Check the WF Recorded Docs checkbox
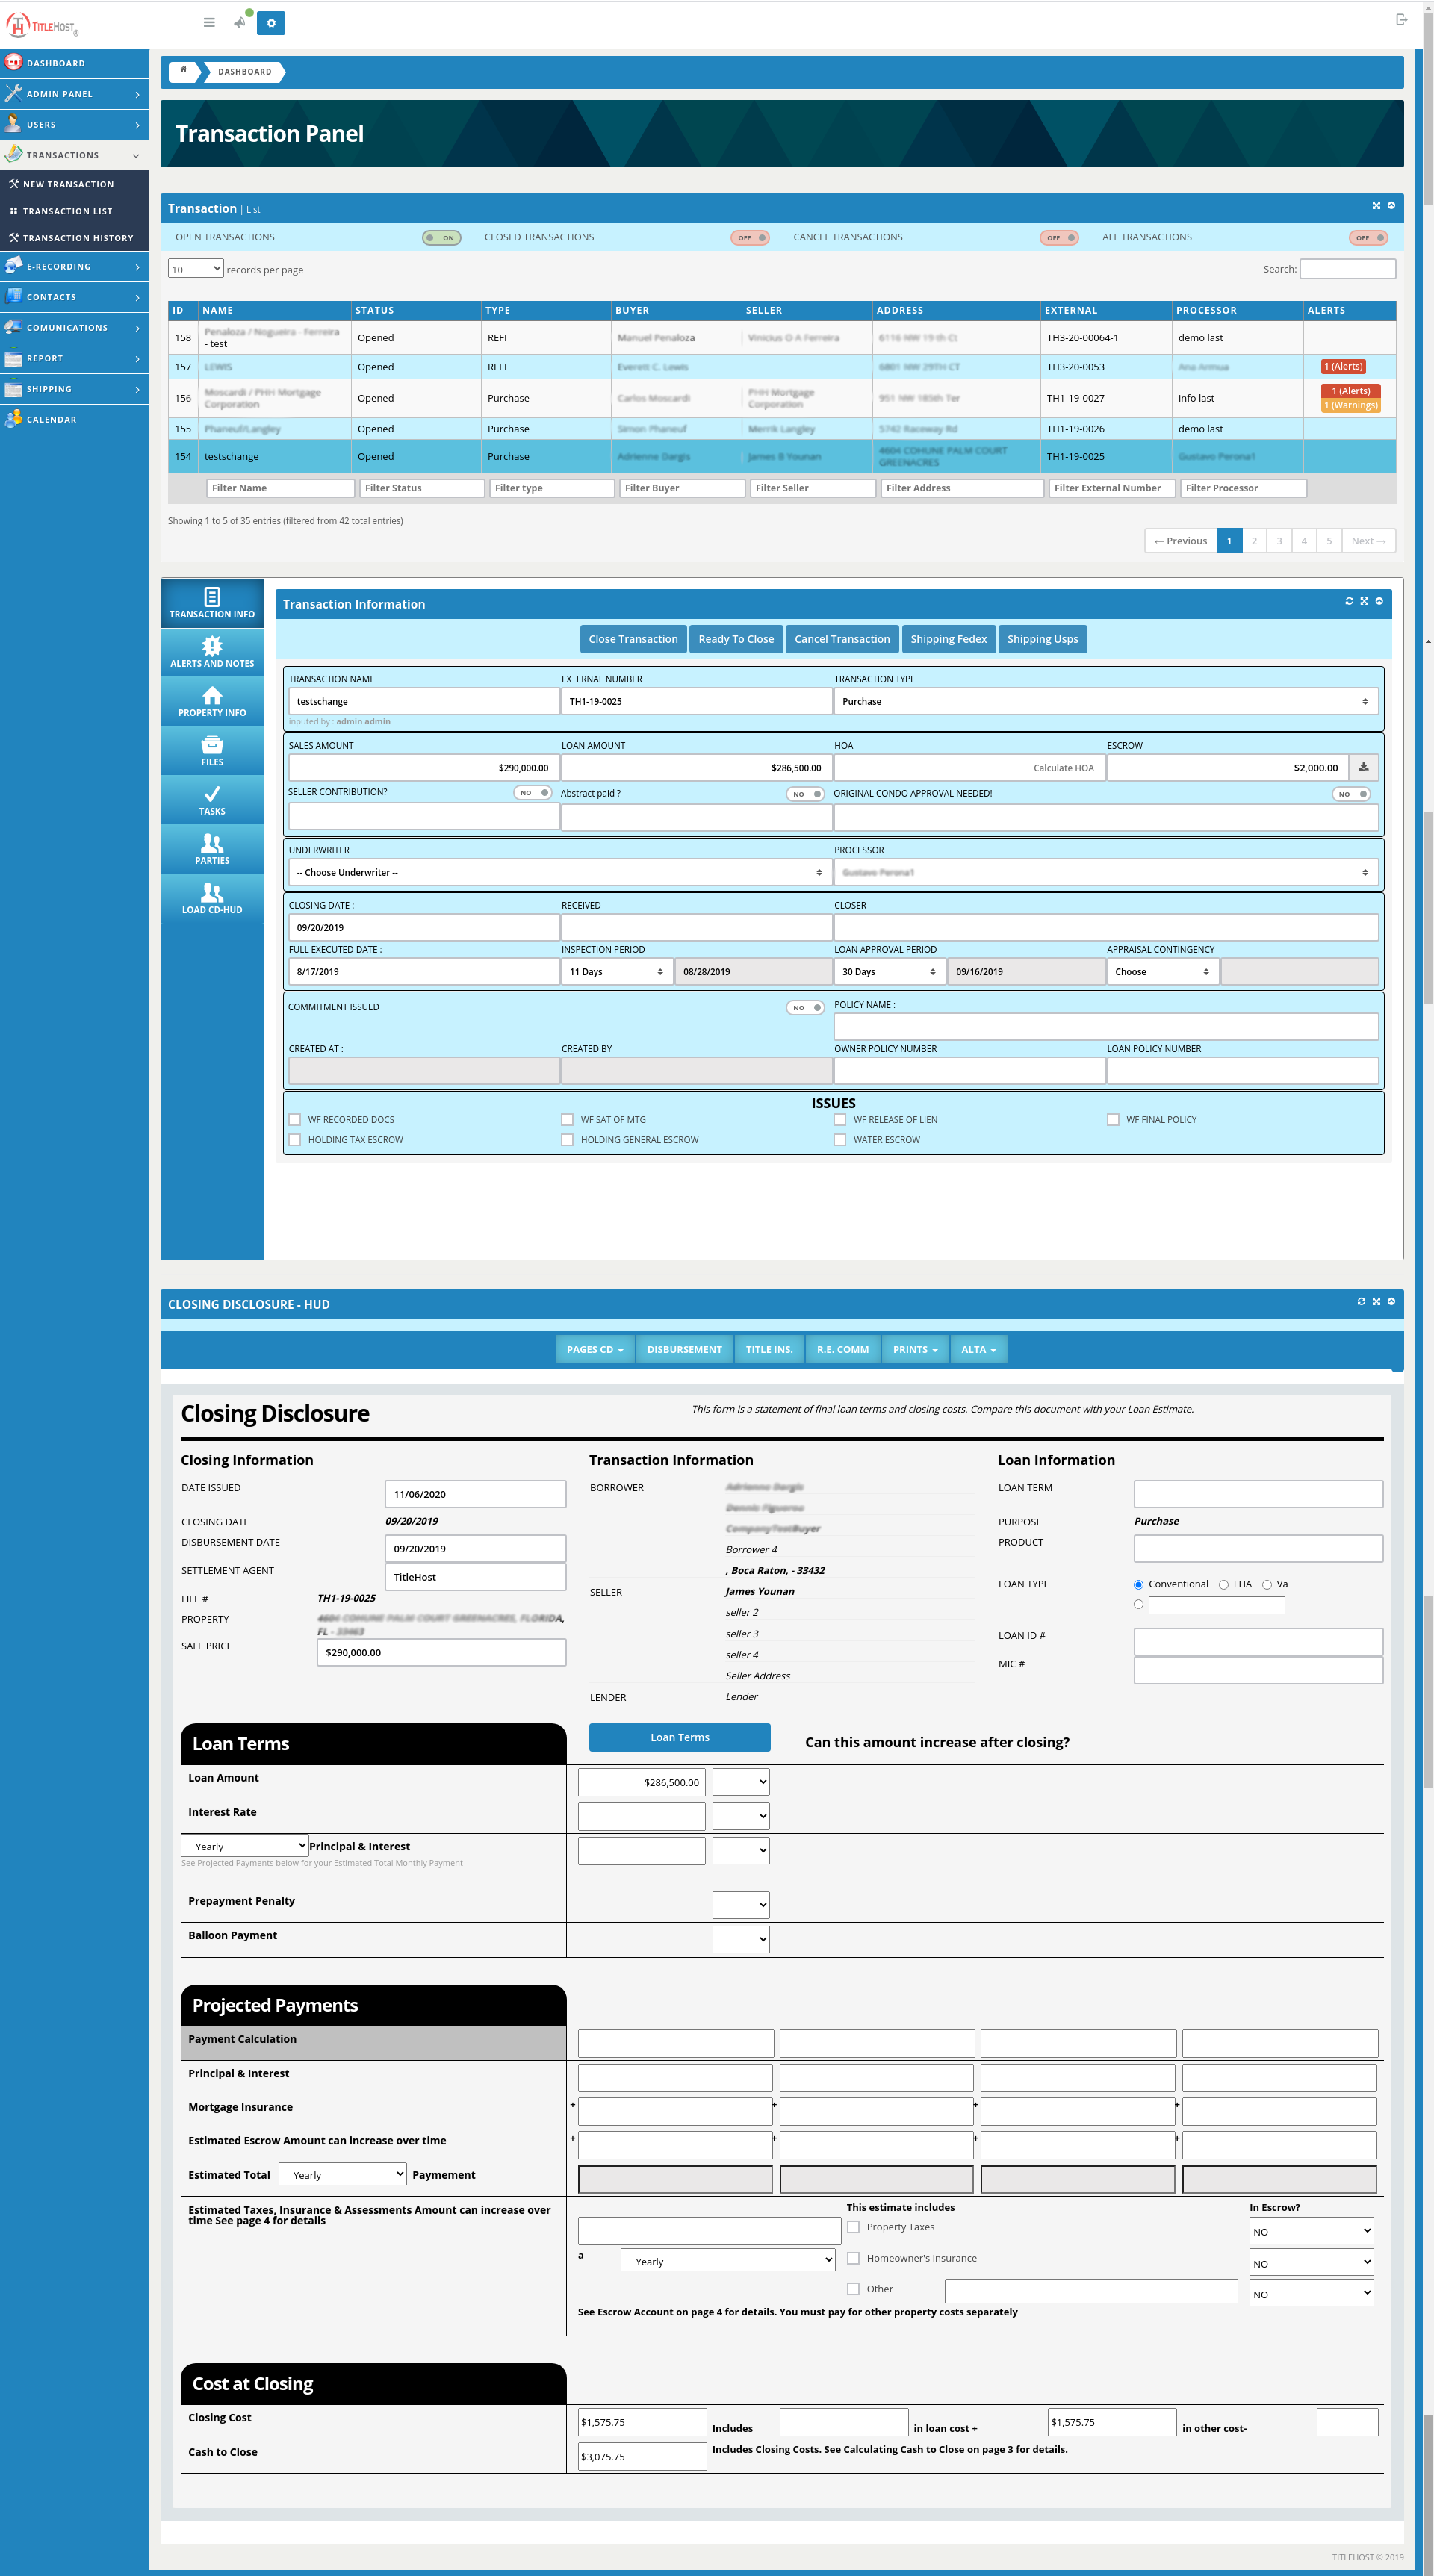Viewport: 1434px width, 2576px height. [295, 1120]
